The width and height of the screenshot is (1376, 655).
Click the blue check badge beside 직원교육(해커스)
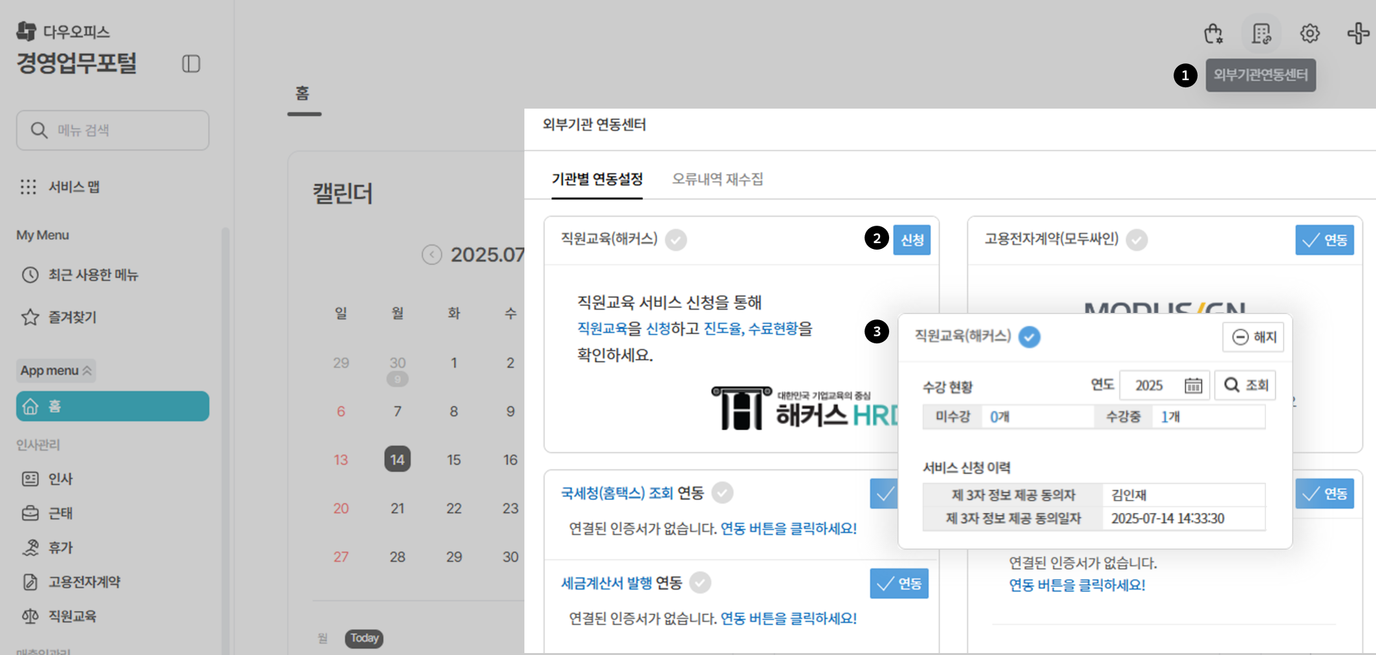(1029, 337)
